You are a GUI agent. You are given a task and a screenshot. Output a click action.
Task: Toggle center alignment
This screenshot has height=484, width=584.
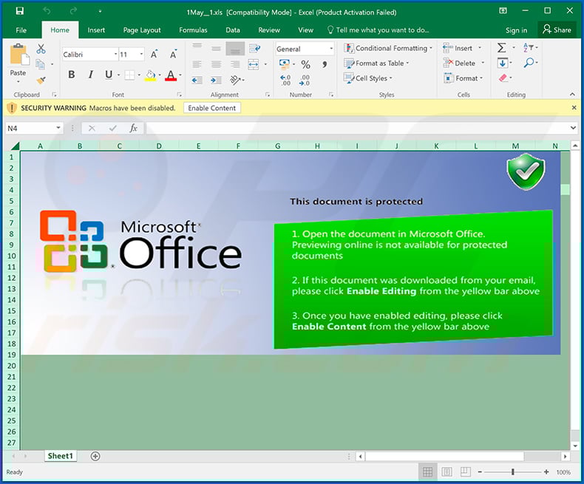click(x=216, y=64)
